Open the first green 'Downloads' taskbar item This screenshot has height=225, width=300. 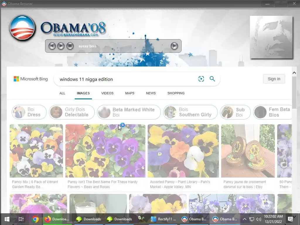(88, 219)
